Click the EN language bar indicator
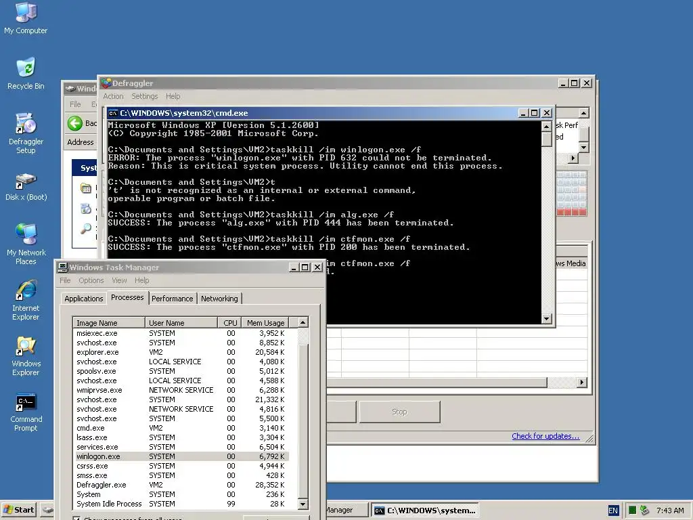This screenshot has height=520, width=693. (x=613, y=511)
